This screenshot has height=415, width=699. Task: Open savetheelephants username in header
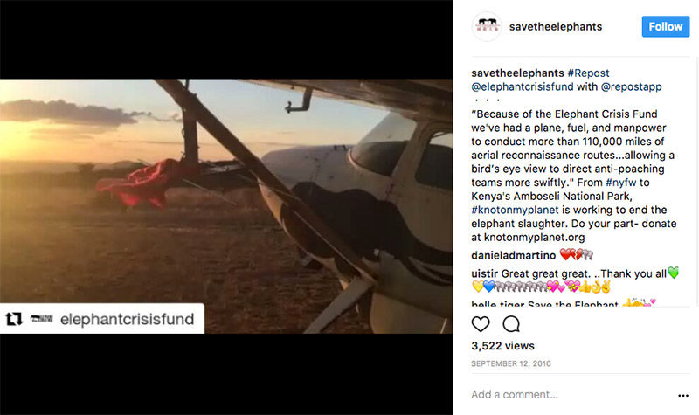pos(556,26)
